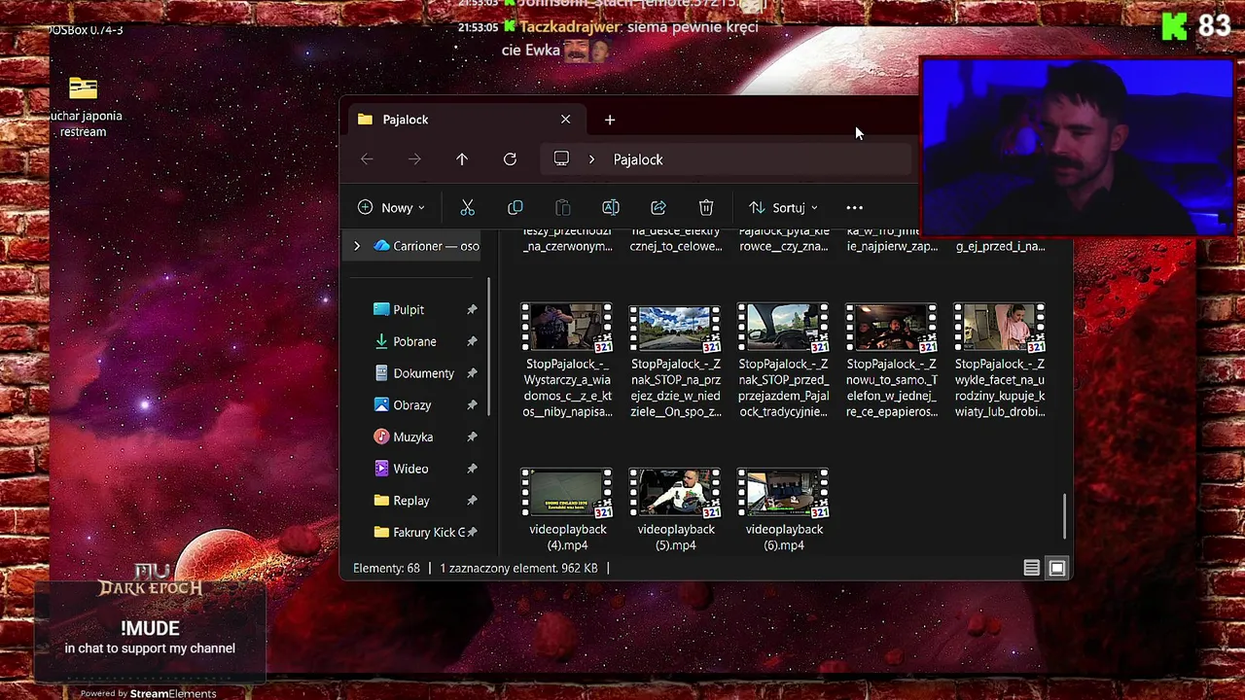The width and height of the screenshot is (1245, 700).
Task: Click the Cut scissors icon
Action: click(467, 207)
